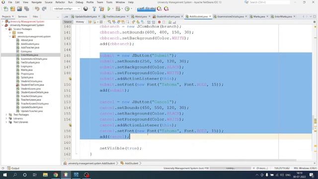Open the Navigate menu
This screenshot has height=179, width=318.
[x=36, y=2]
